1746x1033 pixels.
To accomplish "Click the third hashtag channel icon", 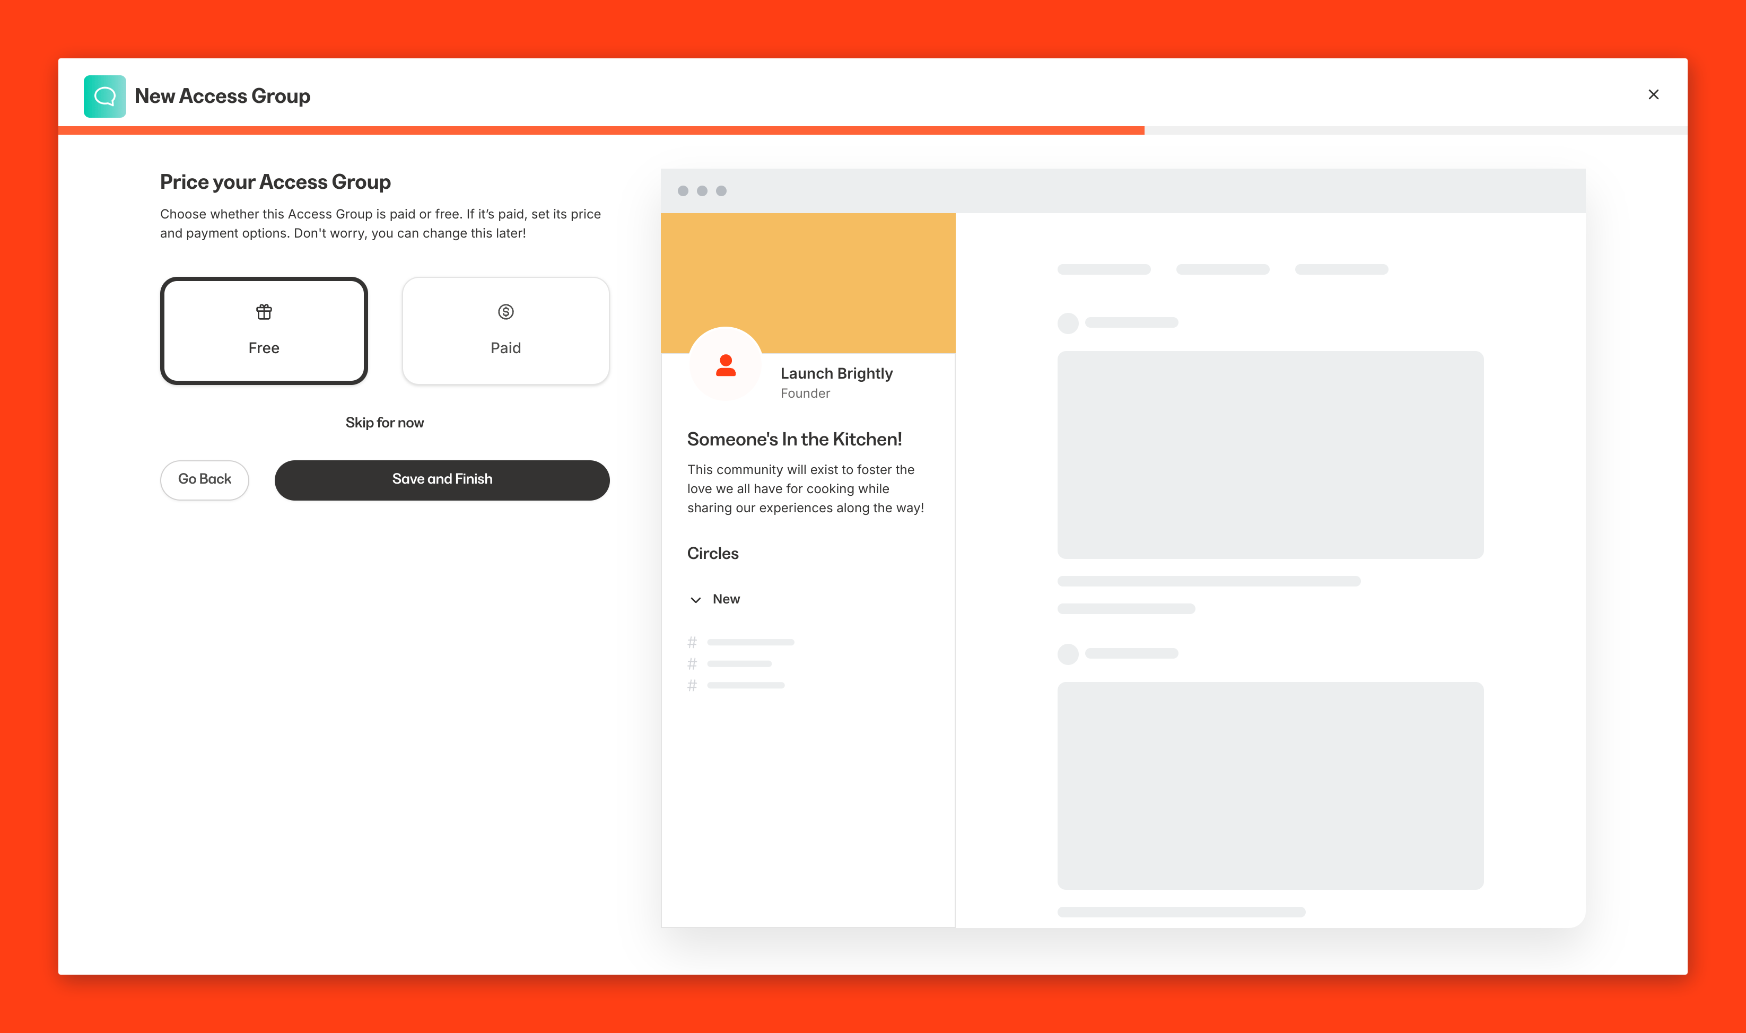I will click(692, 686).
